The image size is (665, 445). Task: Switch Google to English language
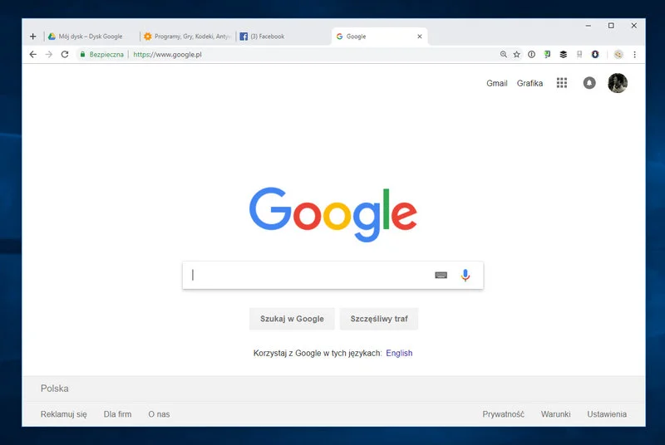click(x=399, y=353)
